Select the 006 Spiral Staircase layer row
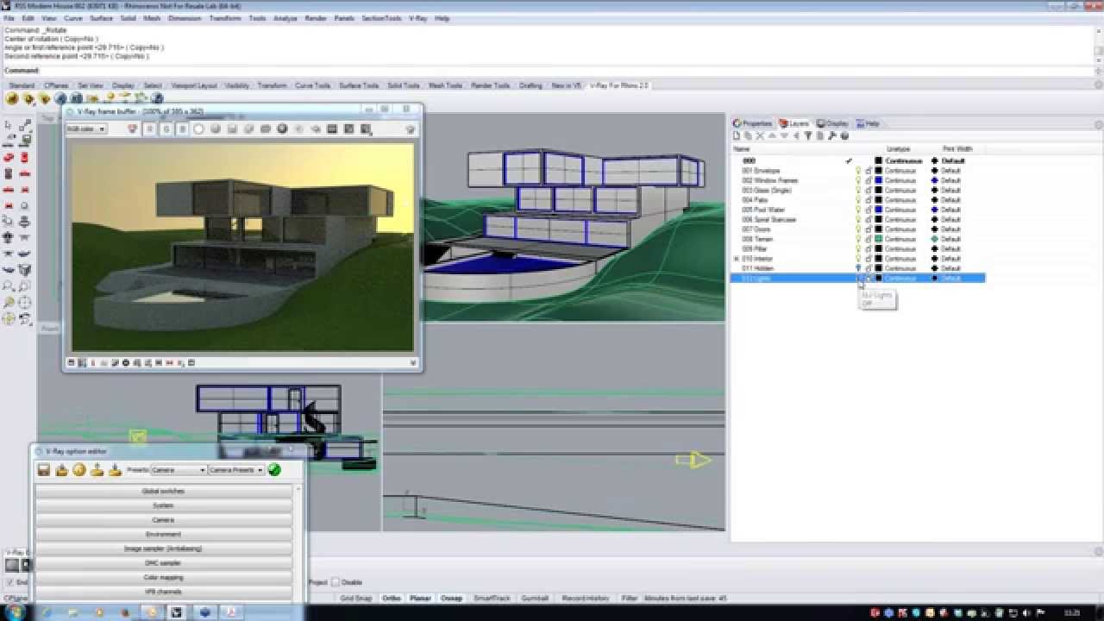 click(x=857, y=219)
